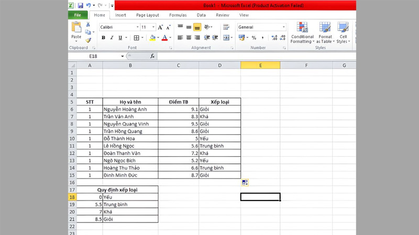The image size is (419, 235).
Task: Open the Number group dialog launcher
Action: (284, 48)
